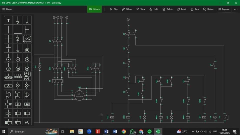
Task: Select the H6 indicator lamp on canvas
Action: point(144,117)
